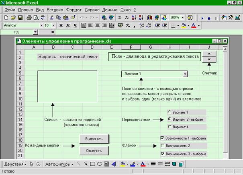This screenshot has height=175, width=243.
Task: Enable the 'Возможность 2' checkbox
Action: point(162,146)
